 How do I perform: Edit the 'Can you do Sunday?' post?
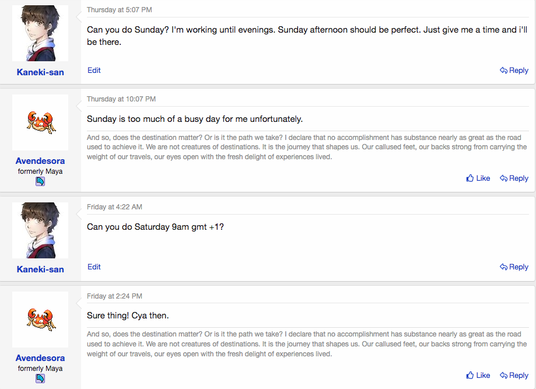point(94,70)
